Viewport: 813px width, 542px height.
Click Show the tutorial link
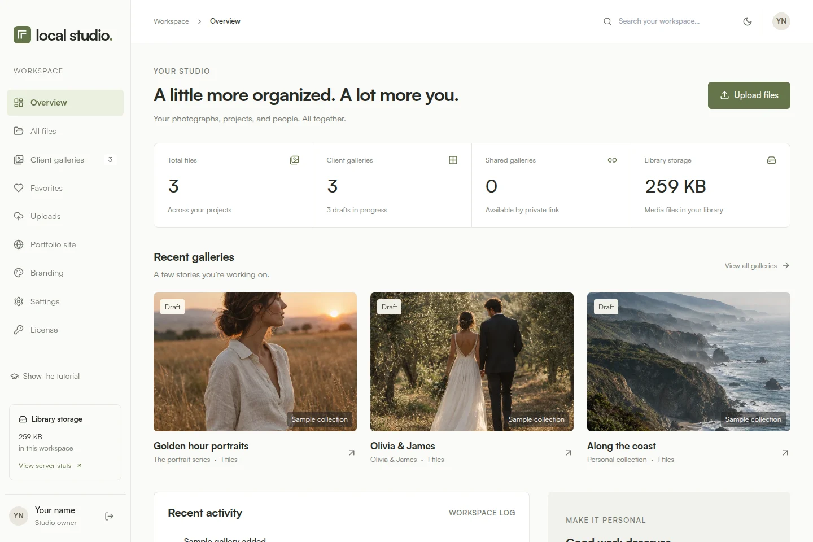45,376
